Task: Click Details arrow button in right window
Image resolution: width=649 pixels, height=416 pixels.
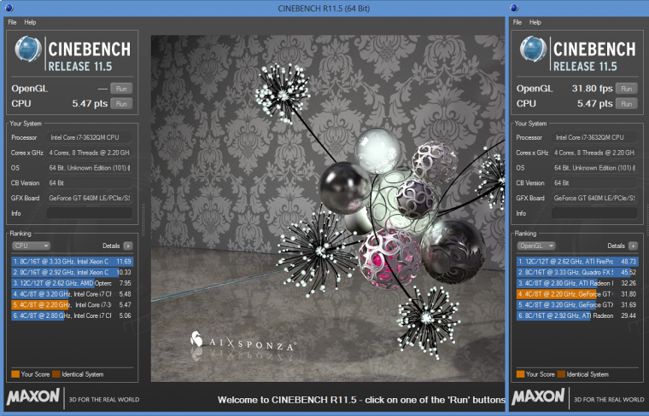Action: click(633, 246)
